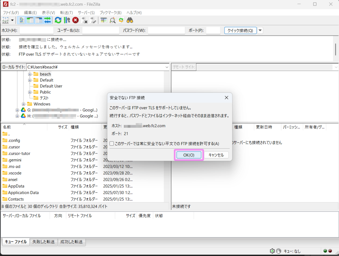
Task: Toggle the message log display icon
Action: click(x=21, y=20)
